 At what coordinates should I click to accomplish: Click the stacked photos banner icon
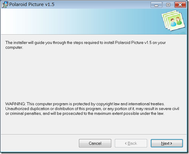coord(174,20)
